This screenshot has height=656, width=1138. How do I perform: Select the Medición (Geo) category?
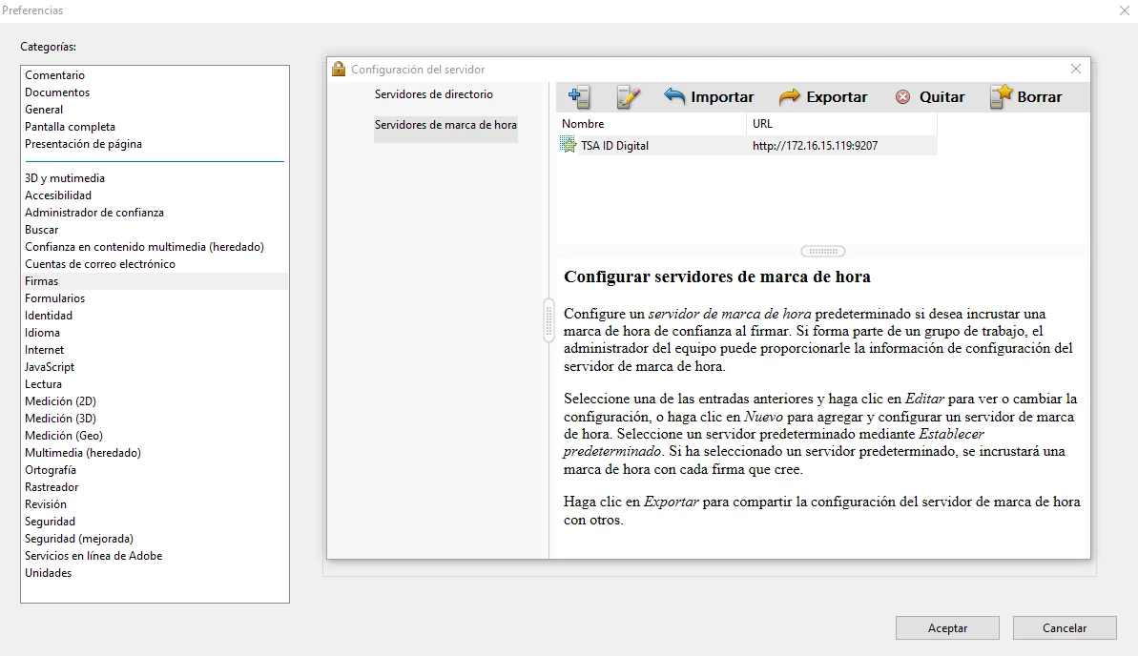(64, 436)
